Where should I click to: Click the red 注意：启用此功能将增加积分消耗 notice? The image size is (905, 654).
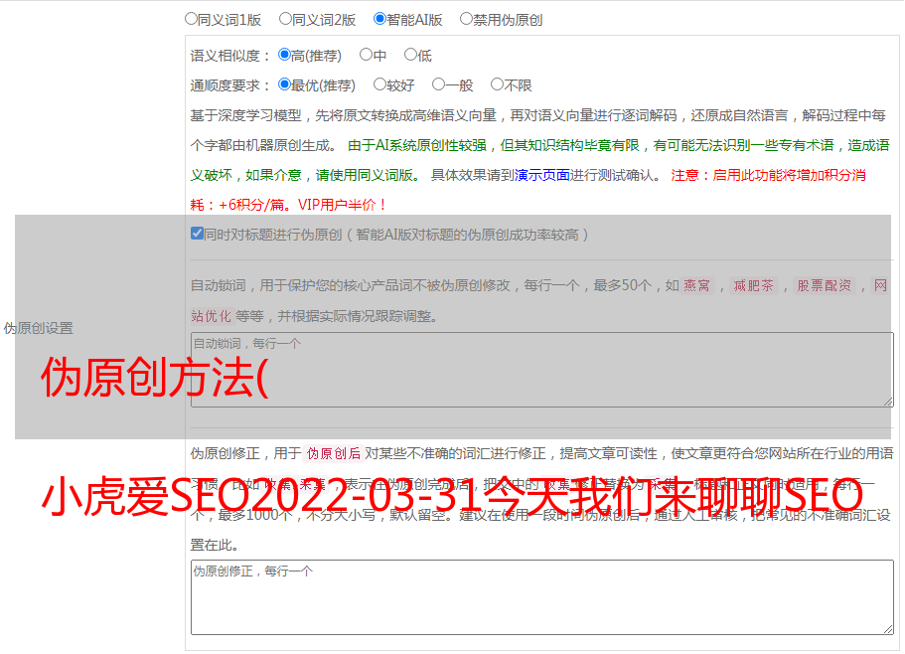(x=528, y=190)
